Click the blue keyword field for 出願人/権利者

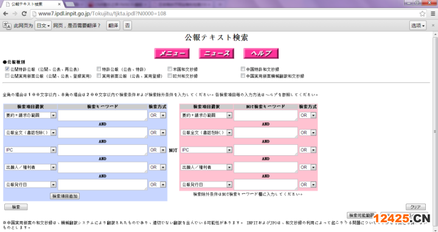103,167
